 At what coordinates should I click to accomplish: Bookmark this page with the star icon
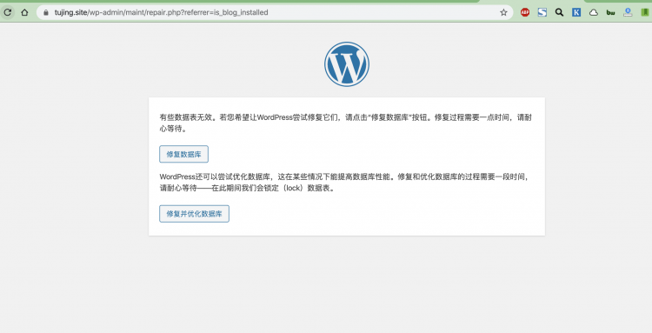coord(503,12)
